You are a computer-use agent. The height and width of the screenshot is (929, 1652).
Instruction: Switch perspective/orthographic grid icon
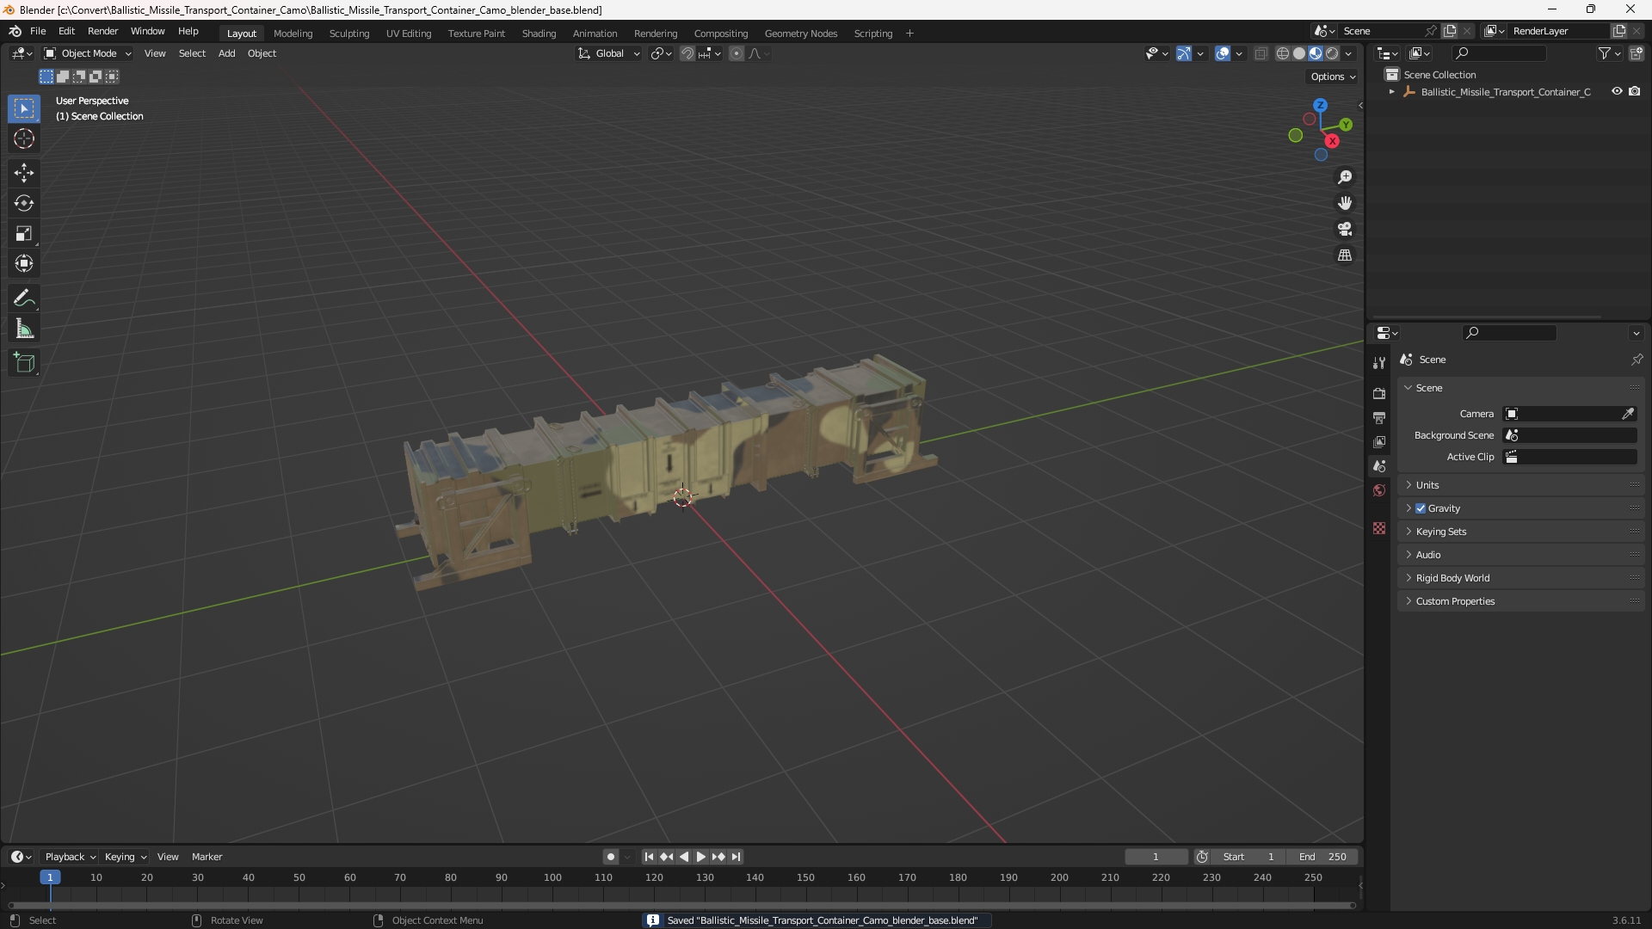point(1345,255)
